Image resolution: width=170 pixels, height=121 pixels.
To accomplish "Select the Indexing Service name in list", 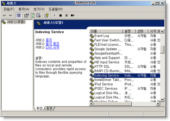I will pos(107,75).
